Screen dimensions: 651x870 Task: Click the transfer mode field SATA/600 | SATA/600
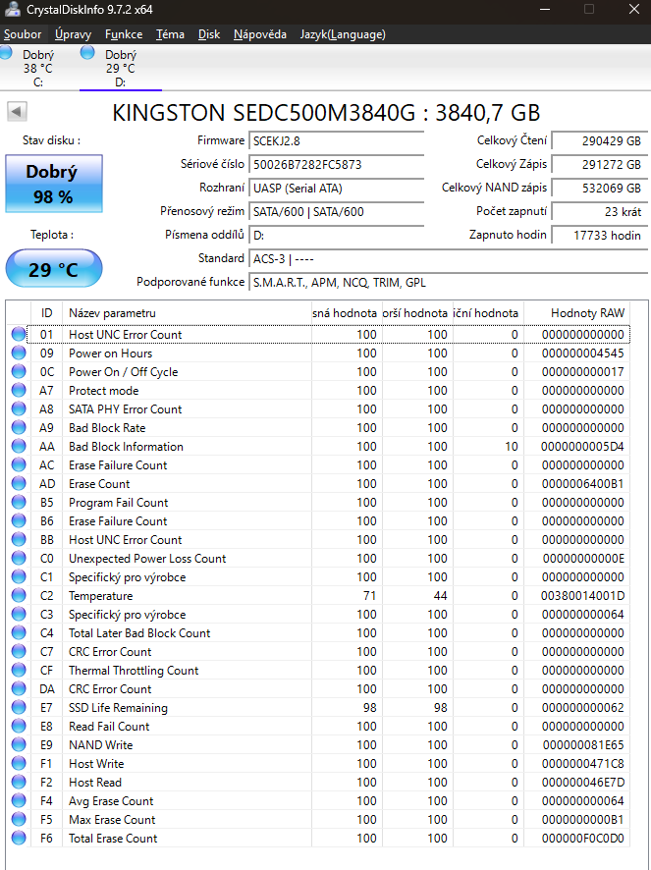337,212
